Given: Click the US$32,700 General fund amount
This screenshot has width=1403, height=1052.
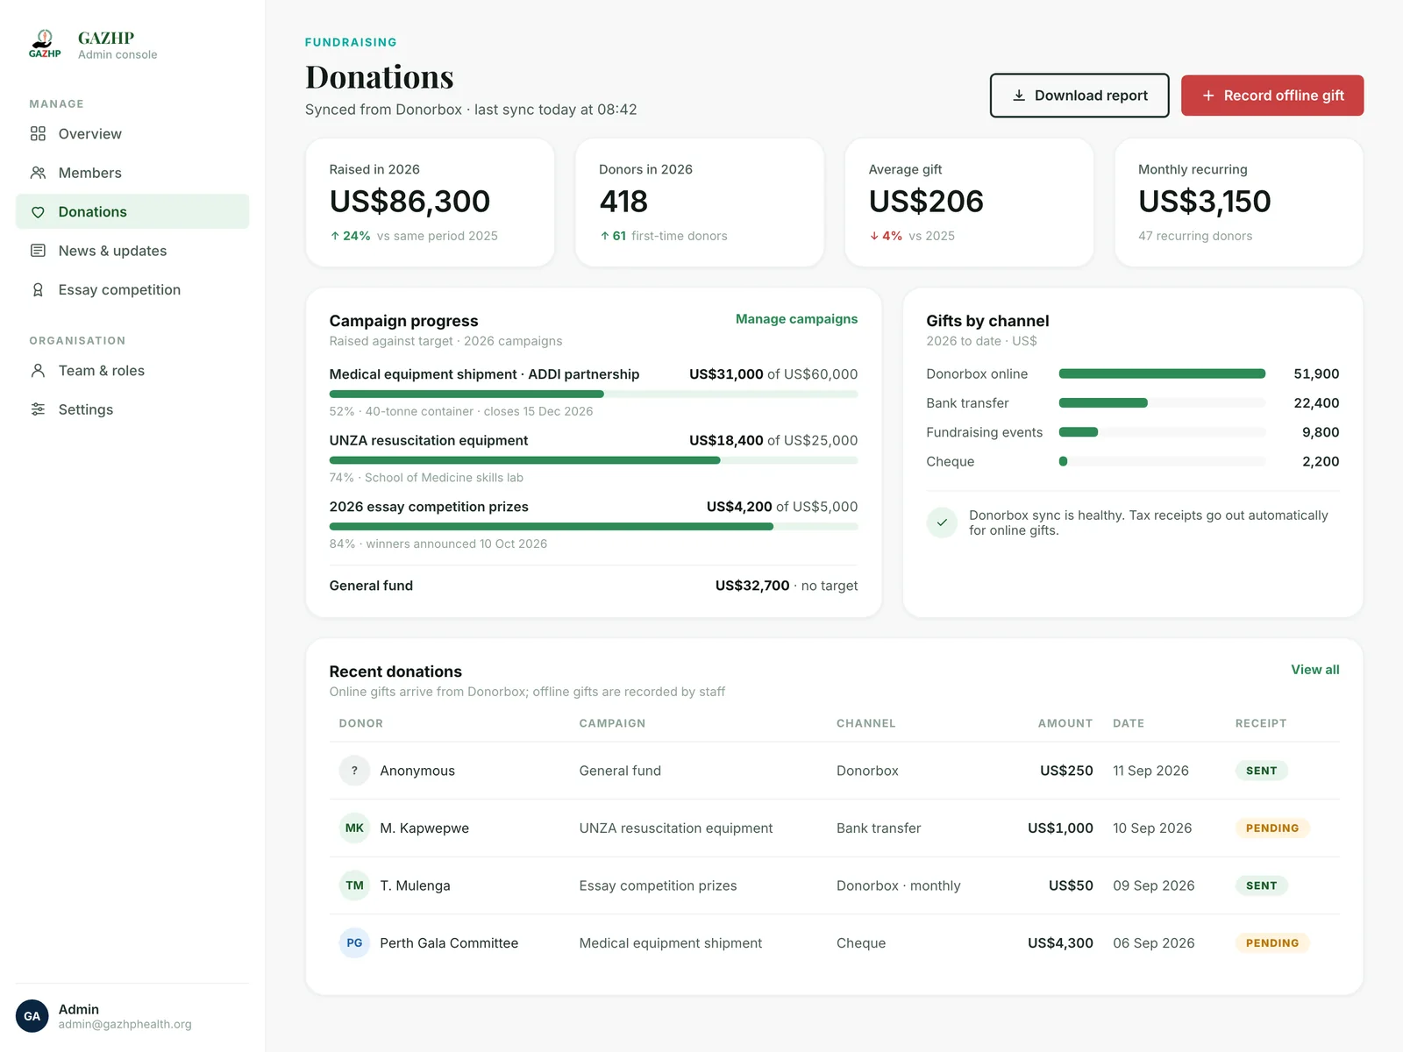Looking at the screenshot, I should (752, 586).
